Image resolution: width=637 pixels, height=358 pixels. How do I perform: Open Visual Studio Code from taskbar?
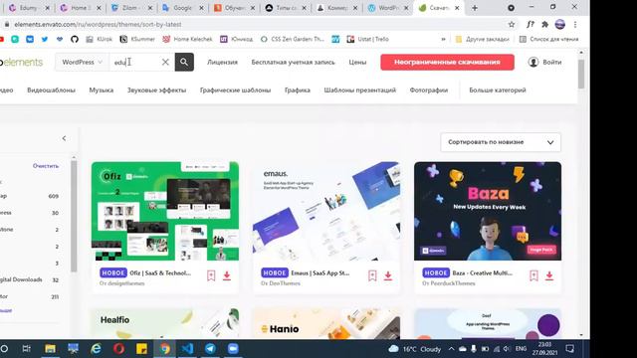[x=187, y=349]
